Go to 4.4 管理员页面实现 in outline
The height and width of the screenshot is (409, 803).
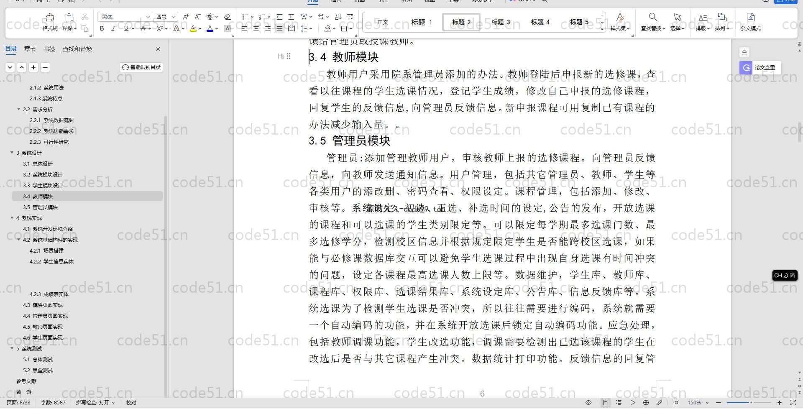pyautogui.click(x=45, y=316)
